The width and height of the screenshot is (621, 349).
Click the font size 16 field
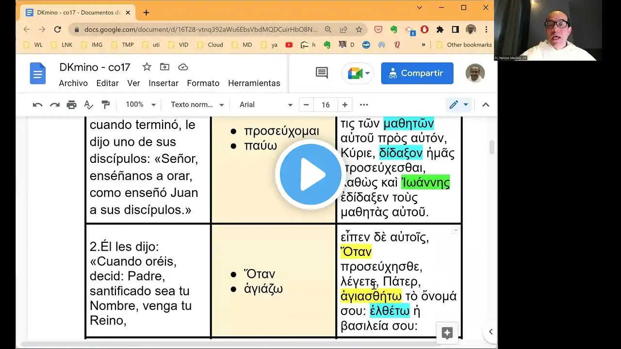coord(326,105)
